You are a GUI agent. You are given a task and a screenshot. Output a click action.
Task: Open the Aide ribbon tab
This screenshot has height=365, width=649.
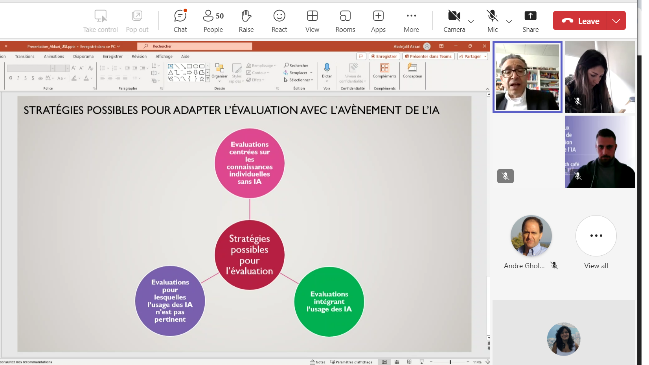[185, 56]
